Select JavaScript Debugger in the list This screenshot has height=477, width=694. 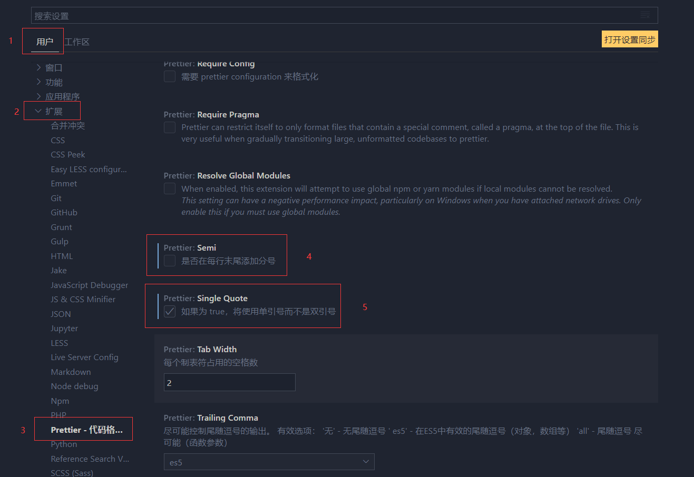90,285
